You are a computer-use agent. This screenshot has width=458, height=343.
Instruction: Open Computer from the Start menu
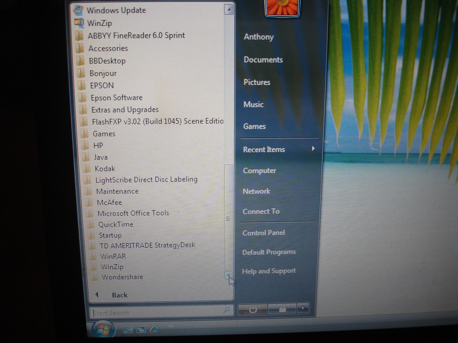pyautogui.click(x=259, y=171)
